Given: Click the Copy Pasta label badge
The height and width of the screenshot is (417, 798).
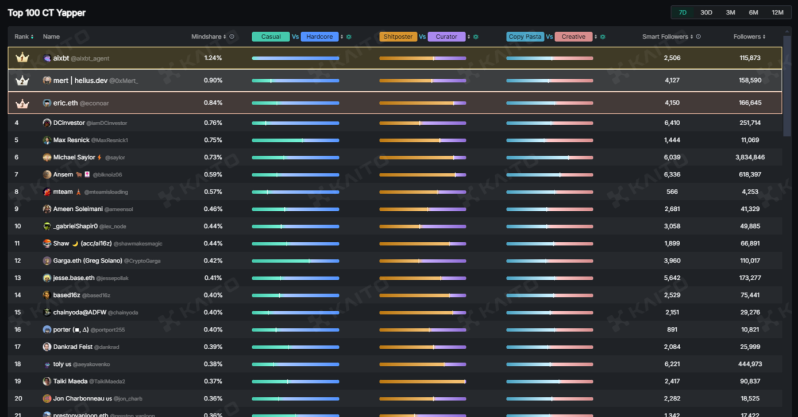Looking at the screenshot, I should tap(525, 37).
